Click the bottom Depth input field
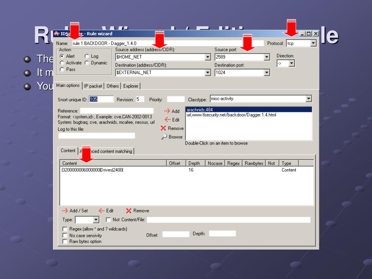 click(222, 234)
